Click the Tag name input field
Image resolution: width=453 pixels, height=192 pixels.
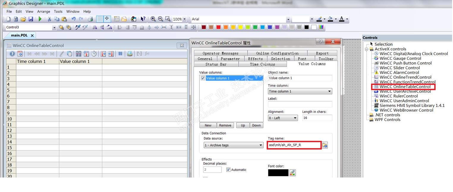coord(294,145)
